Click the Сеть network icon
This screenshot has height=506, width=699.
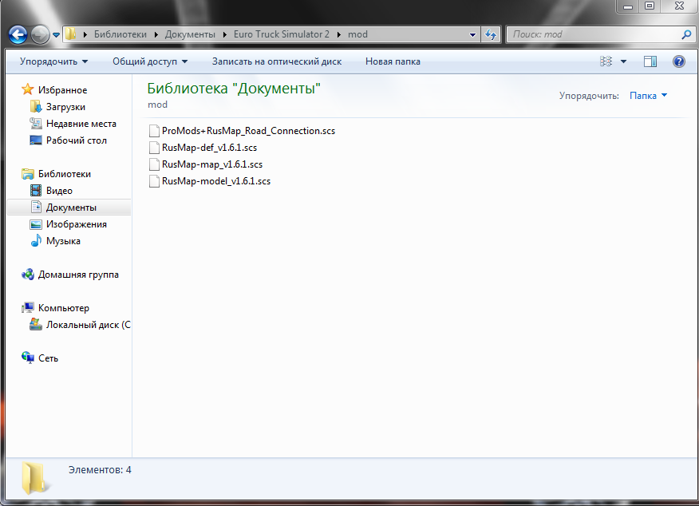(28, 358)
